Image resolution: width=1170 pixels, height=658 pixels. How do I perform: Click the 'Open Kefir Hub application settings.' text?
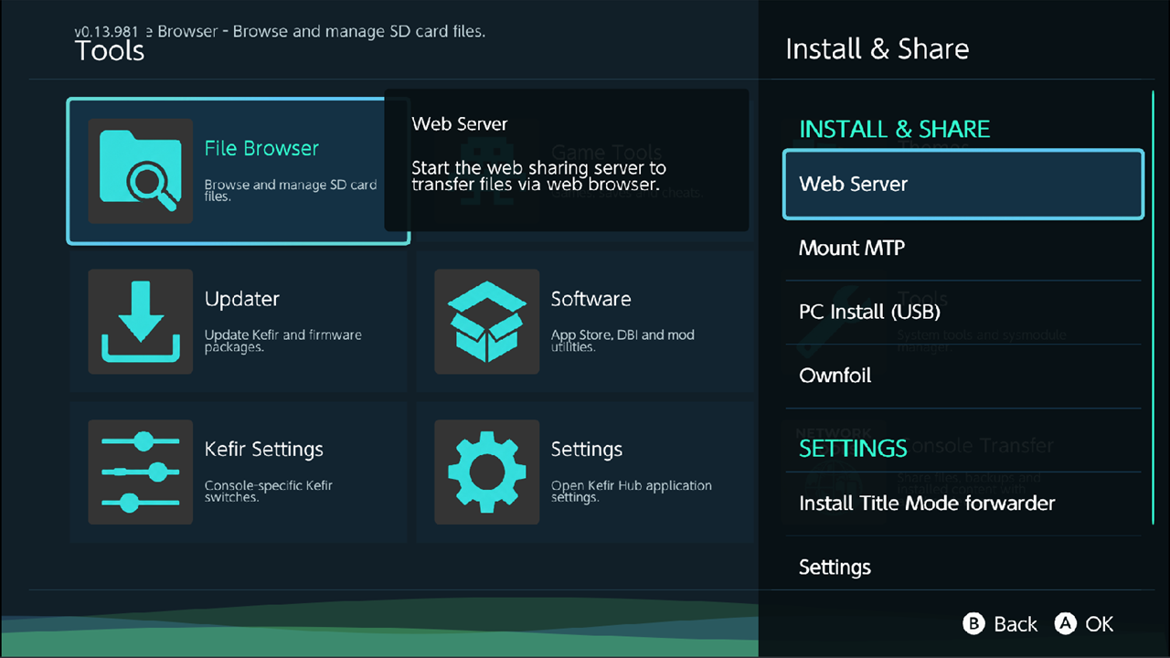pos(631,492)
